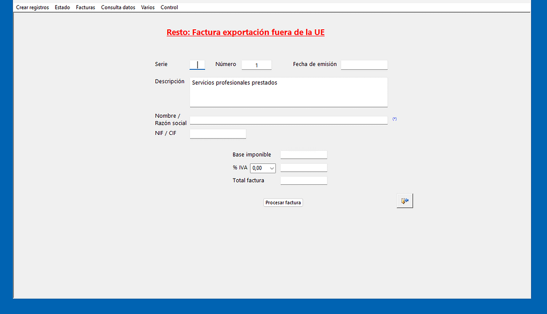547x314 pixels.
Task: Click the blue (*) link beside Razón social
Action: [395, 119]
